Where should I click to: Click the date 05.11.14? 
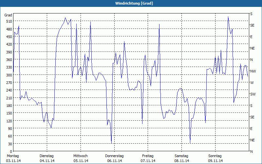tap(81, 161)
